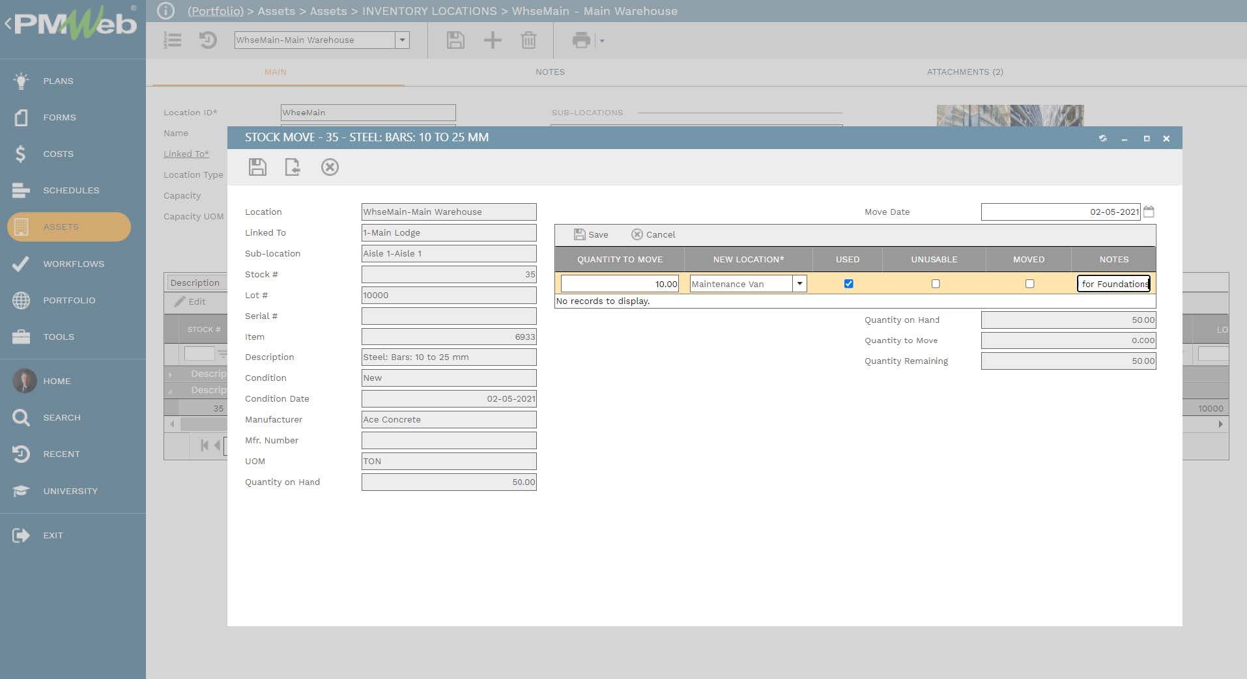
Task: Open Schedules in the left sidebar
Action: pyautogui.click(x=71, y=190)
